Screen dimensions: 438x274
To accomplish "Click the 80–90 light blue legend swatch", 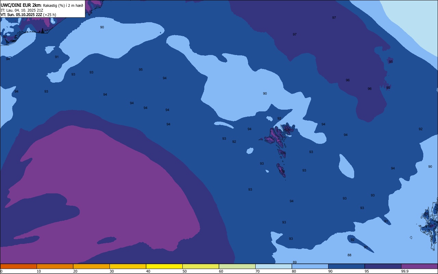I will [x=310, y=266].
